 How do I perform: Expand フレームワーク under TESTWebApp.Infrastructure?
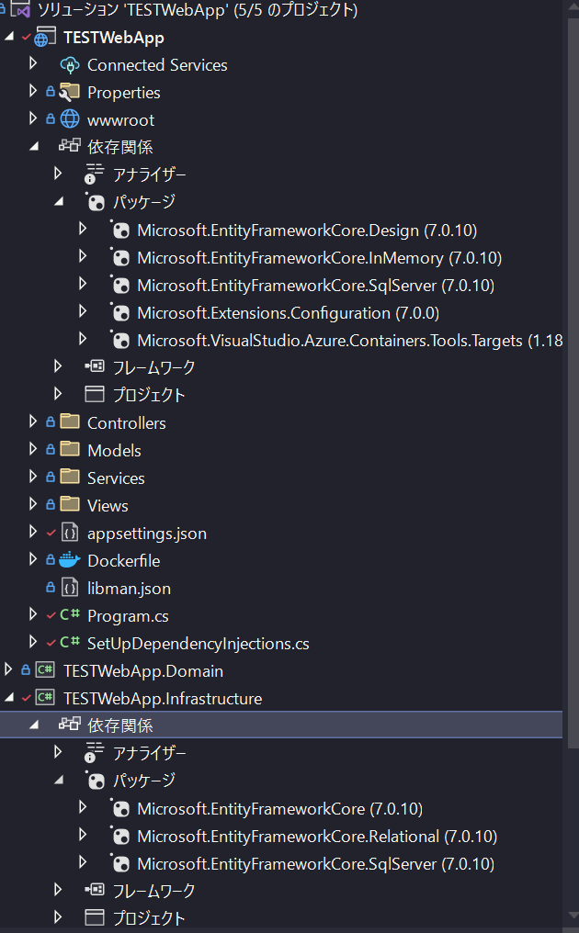point(58,889)
